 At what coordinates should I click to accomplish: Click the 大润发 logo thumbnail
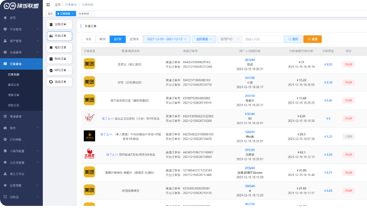coord(89,154)
